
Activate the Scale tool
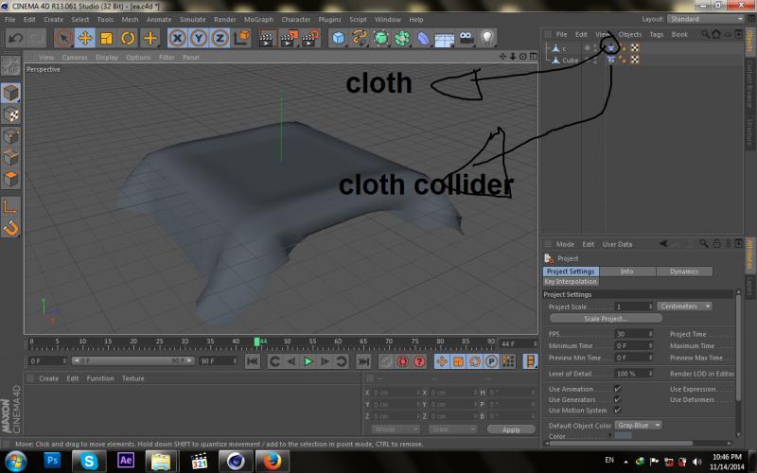[x=106, y=38]
